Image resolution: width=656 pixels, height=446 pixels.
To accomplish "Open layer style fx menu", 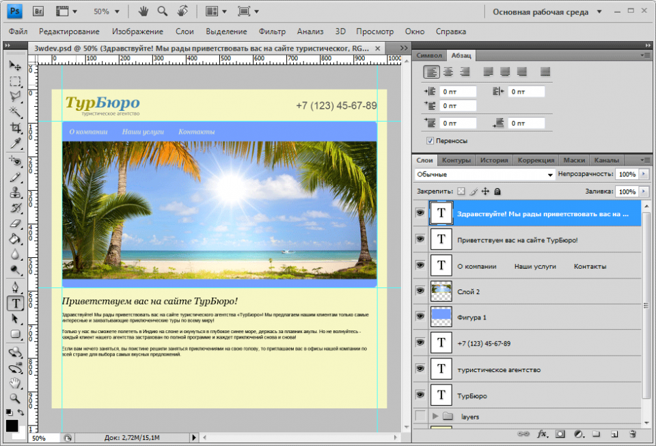I will tap(543, 434).
